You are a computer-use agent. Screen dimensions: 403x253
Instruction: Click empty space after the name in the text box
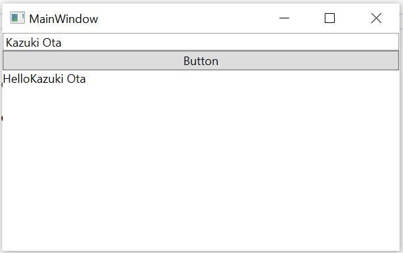click(229, 42)
